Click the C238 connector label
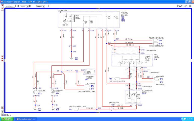This screenshot has height=121, width=194. click(74, 46)
